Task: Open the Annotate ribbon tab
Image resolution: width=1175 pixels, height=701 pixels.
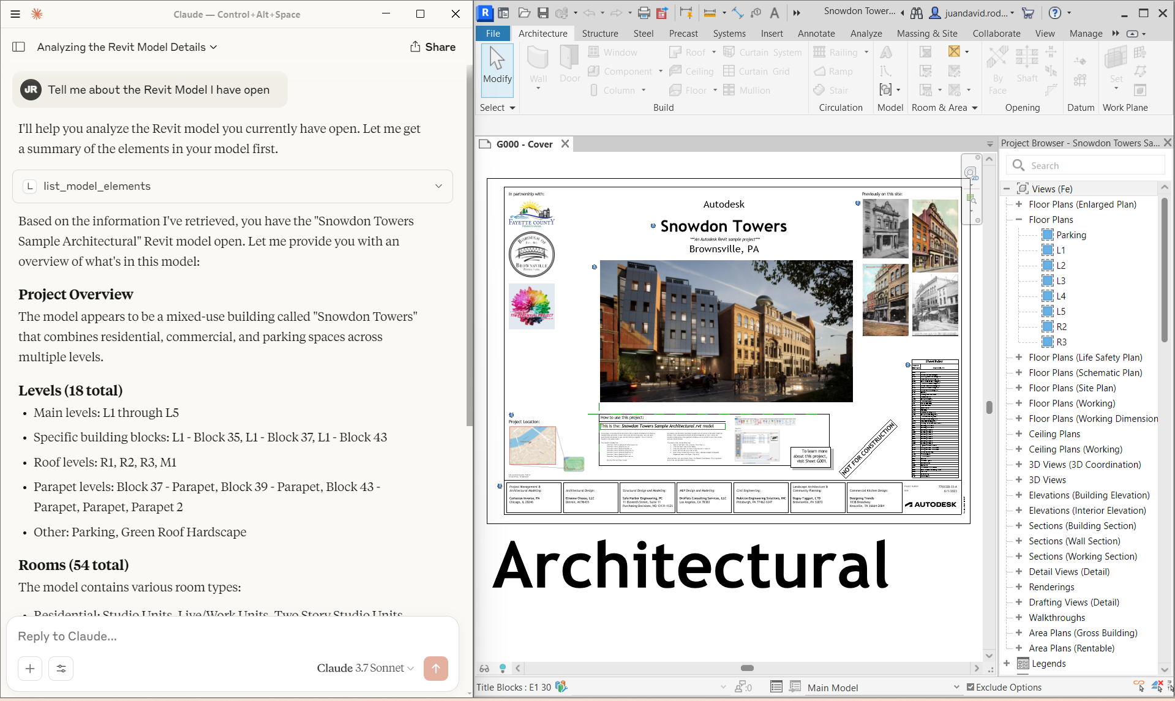Action: (x=816, y=34)
